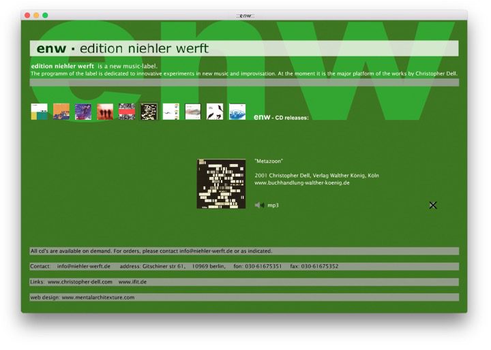491x350 pixels.
Task: Click the mp3 text link
Action: click(x=273, y=206)
